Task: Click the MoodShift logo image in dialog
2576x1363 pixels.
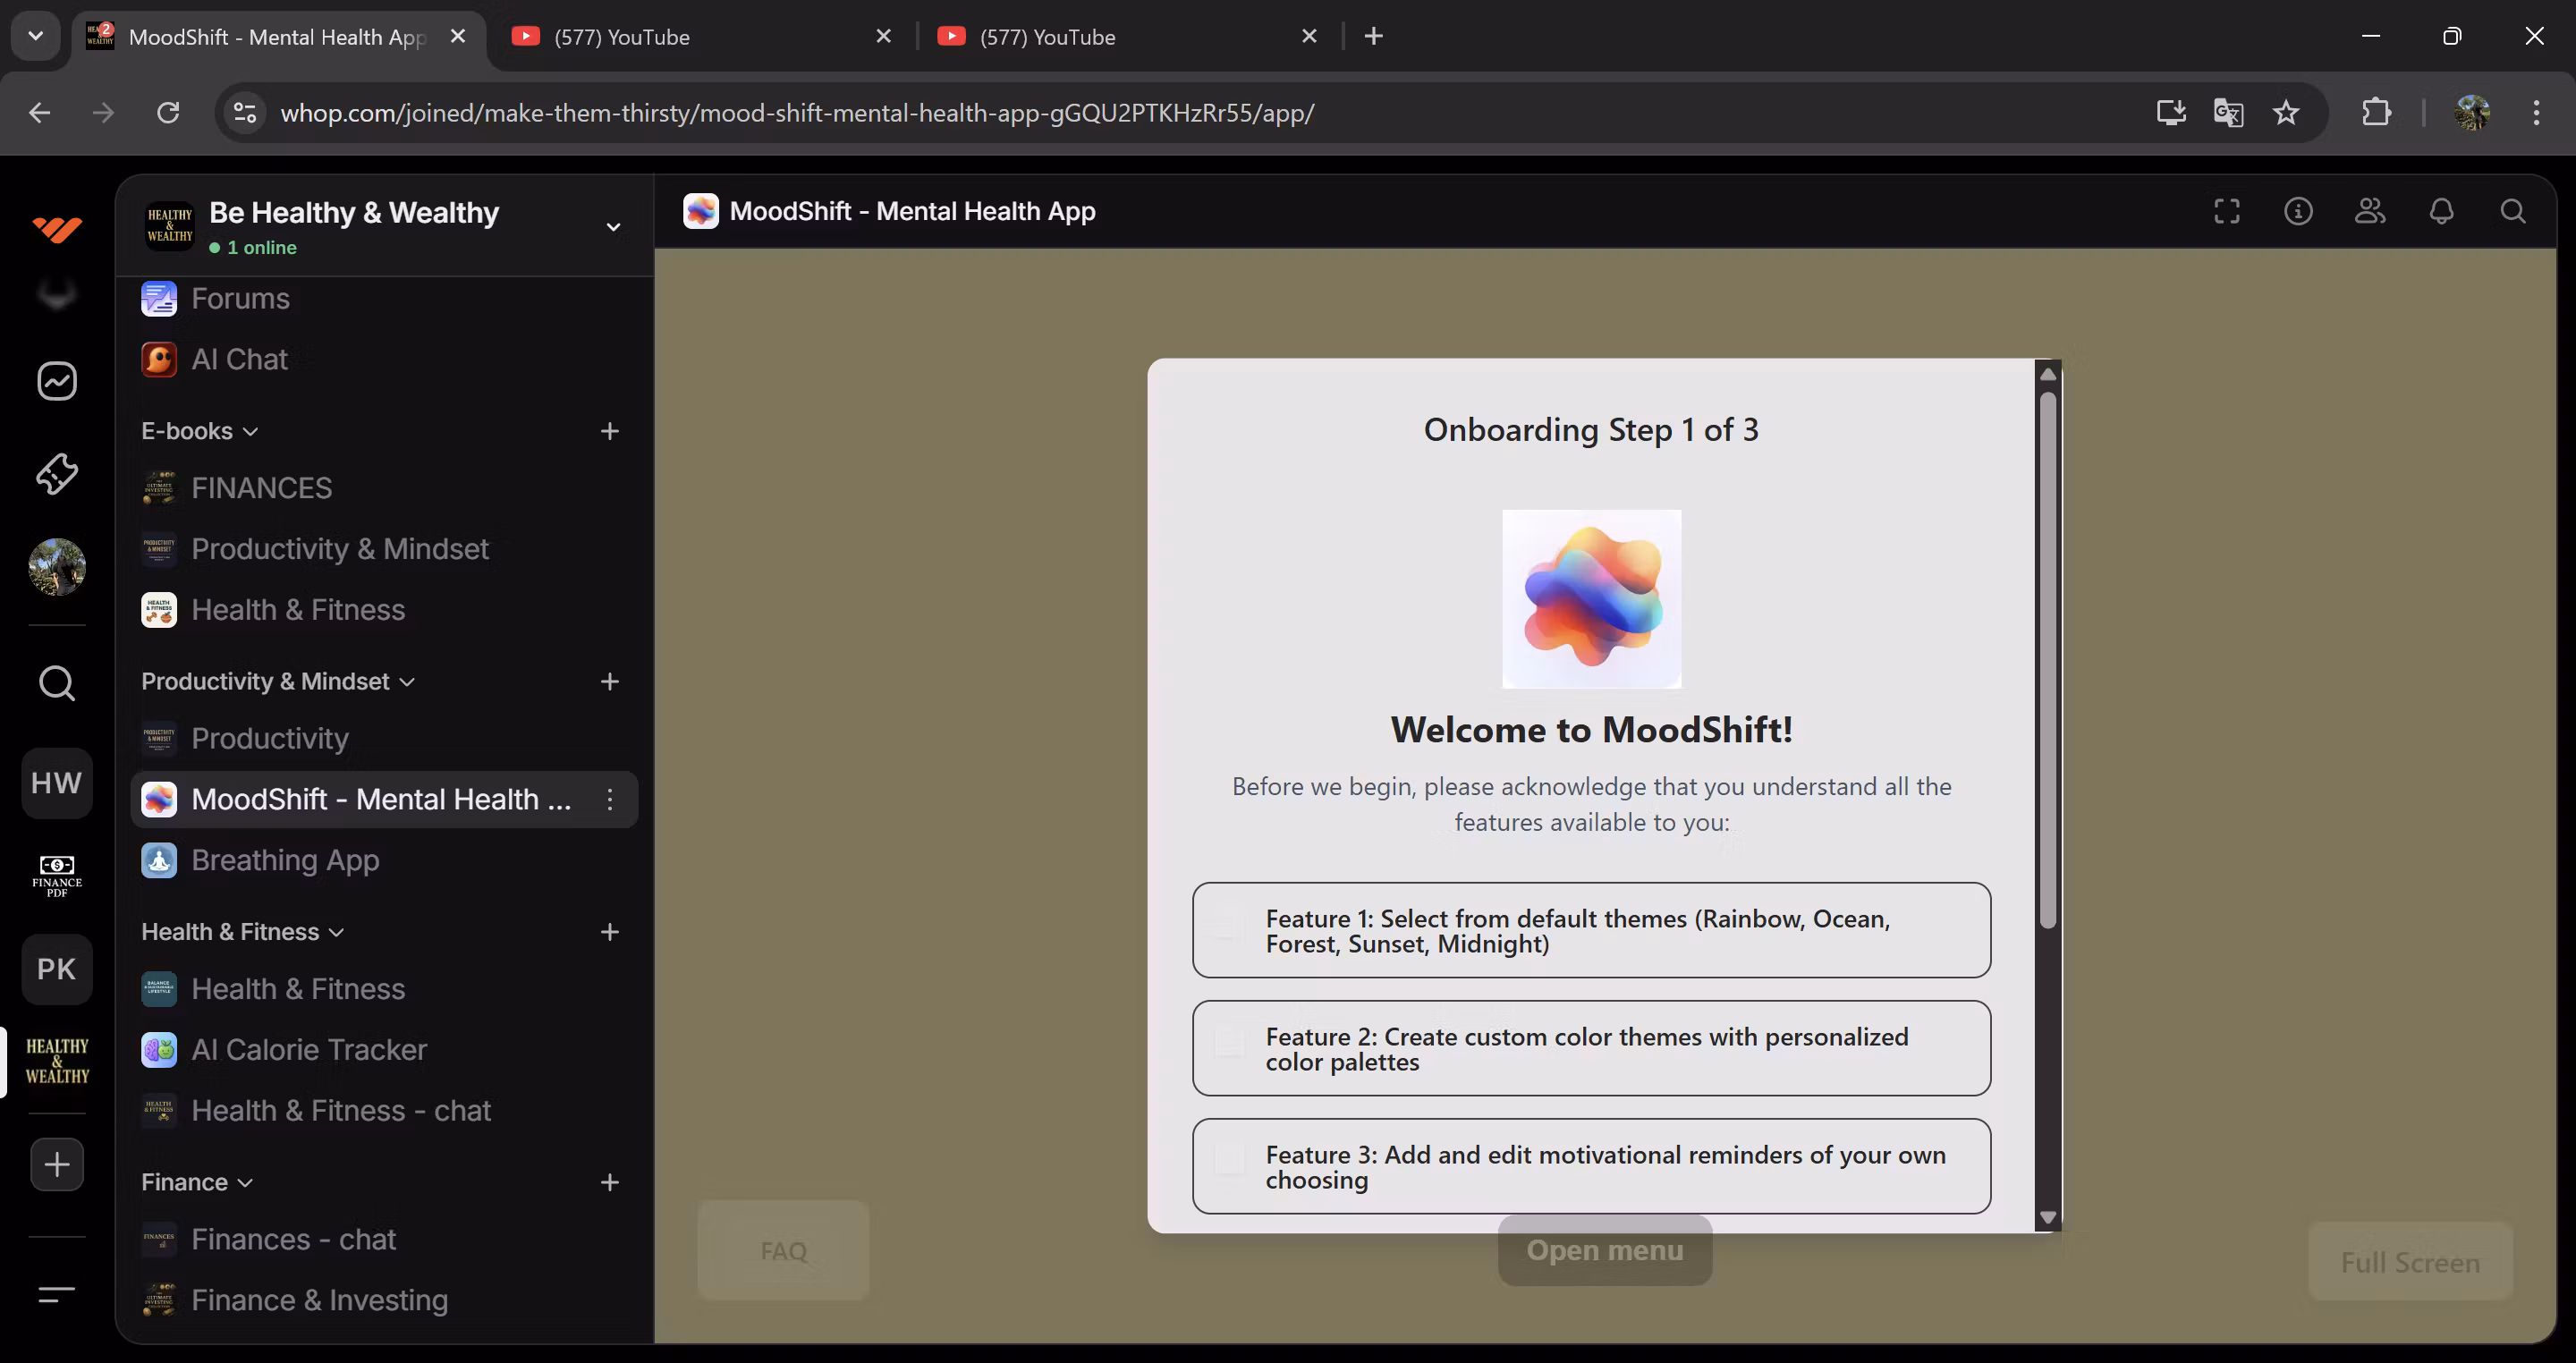Action: point(1591,599)
